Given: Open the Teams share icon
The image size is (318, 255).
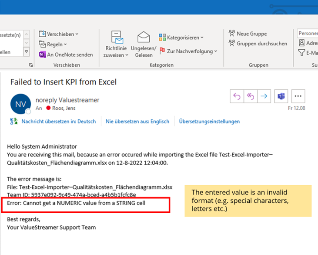Looking at the screenshot, I should [x=281, y=97].
